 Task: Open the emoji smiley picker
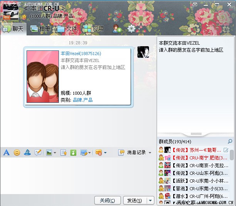click(x=17, y=152)
